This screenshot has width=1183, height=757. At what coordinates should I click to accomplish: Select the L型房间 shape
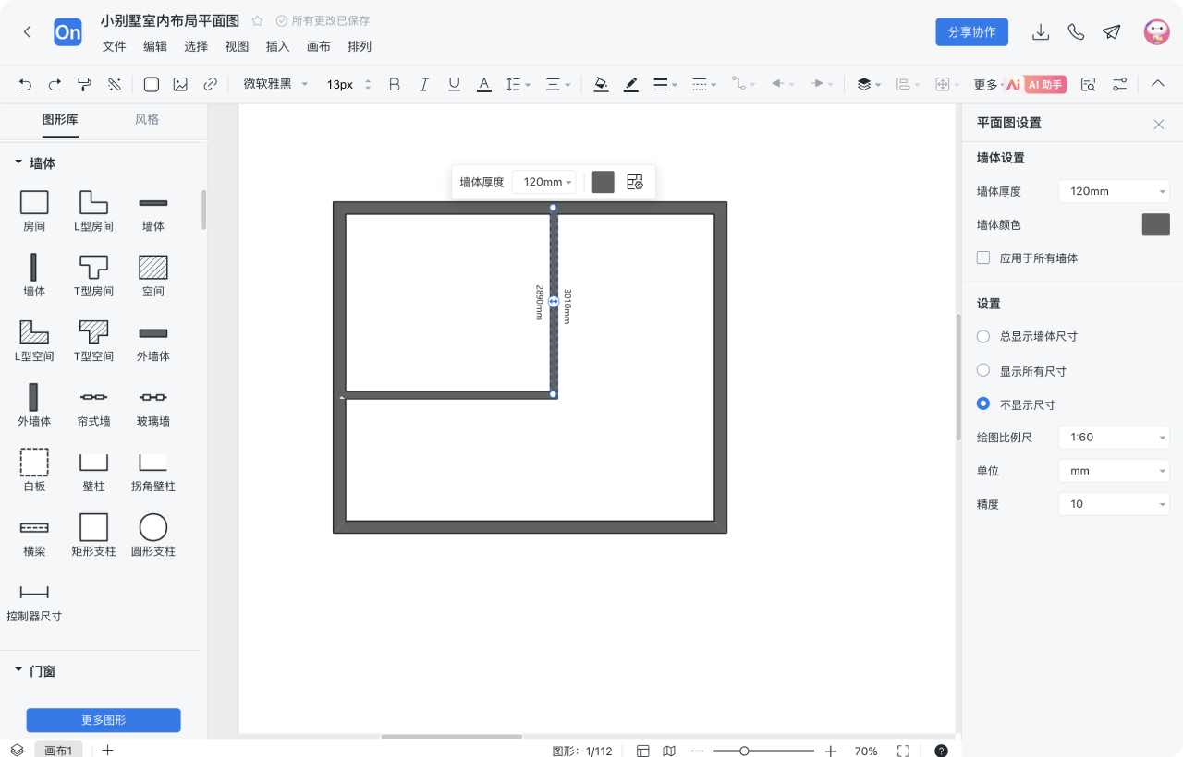point(93,210)
